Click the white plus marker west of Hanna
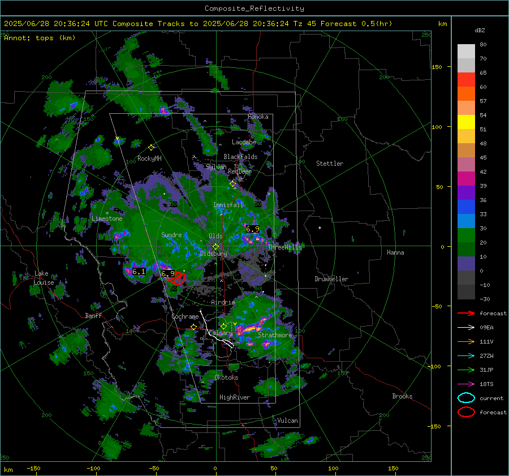This screenshot has width=509, height=476. (x=320, y=228)
